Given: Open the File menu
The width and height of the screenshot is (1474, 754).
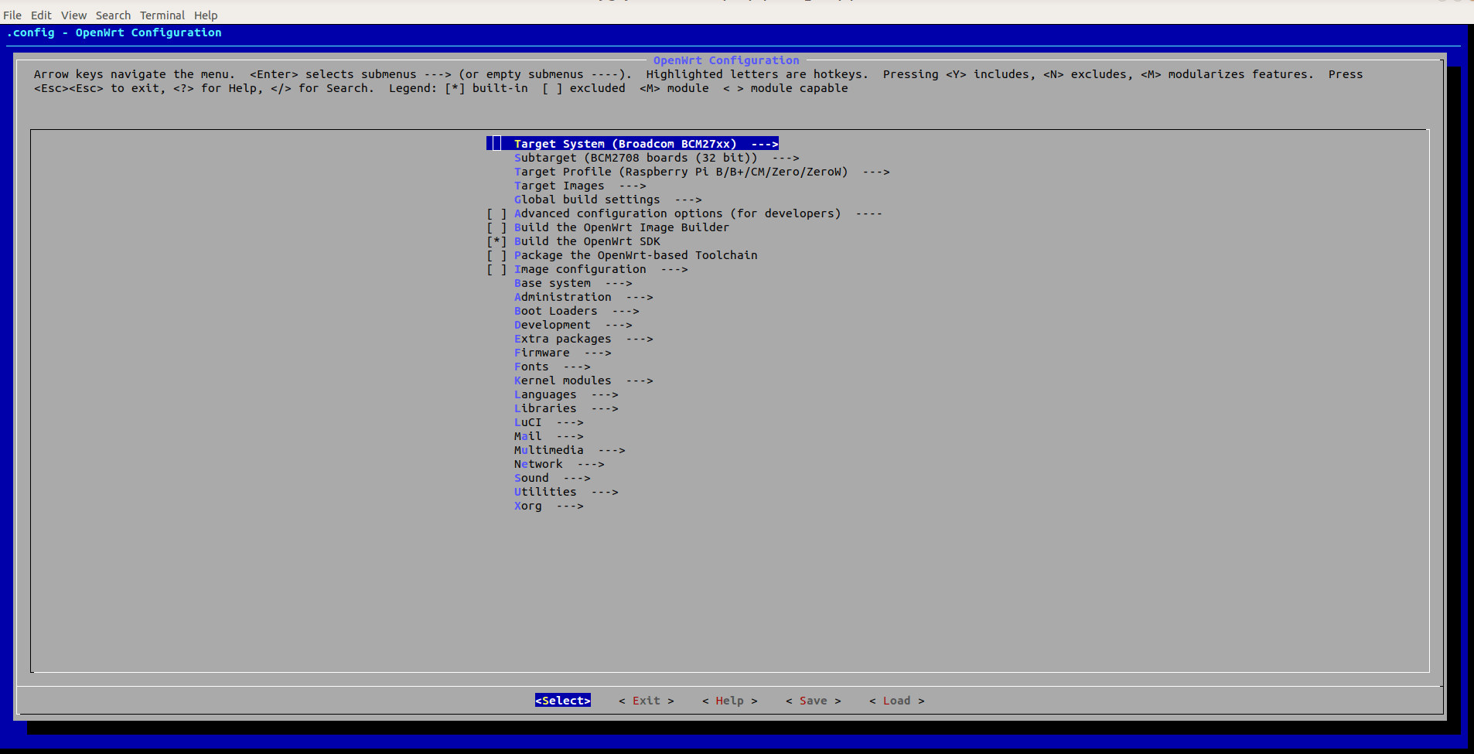Looking at the screenshot, I should pos(12,15).
